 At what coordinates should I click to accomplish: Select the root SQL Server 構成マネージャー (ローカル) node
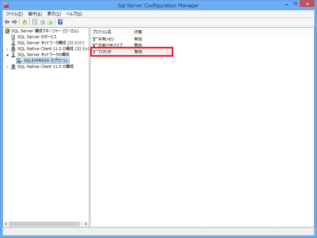tap(45, 31)
